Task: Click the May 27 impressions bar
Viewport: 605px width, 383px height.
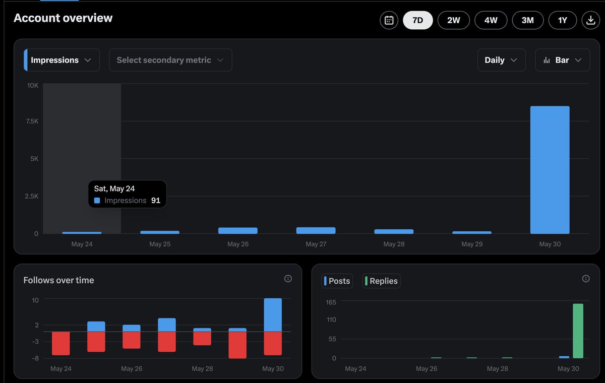Action: click(x=316, y=230)
